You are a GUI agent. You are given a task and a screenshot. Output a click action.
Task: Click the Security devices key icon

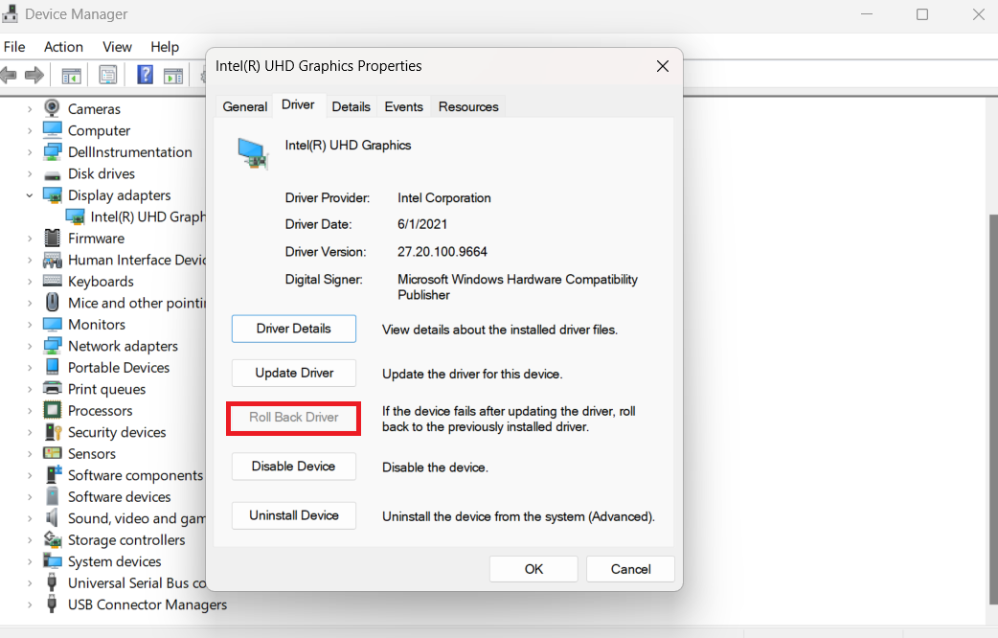click(54, 432)
